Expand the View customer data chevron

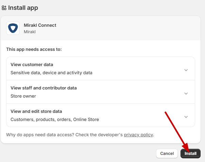click(x=186, y=70)
